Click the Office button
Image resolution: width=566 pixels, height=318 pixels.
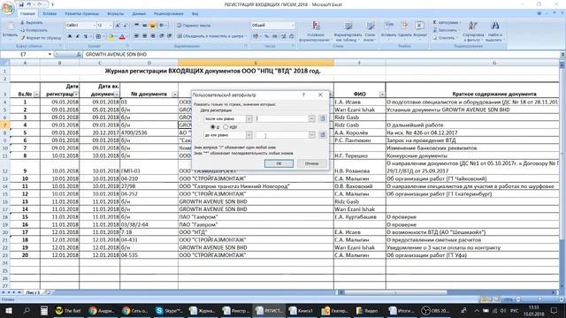pos(7,8)
